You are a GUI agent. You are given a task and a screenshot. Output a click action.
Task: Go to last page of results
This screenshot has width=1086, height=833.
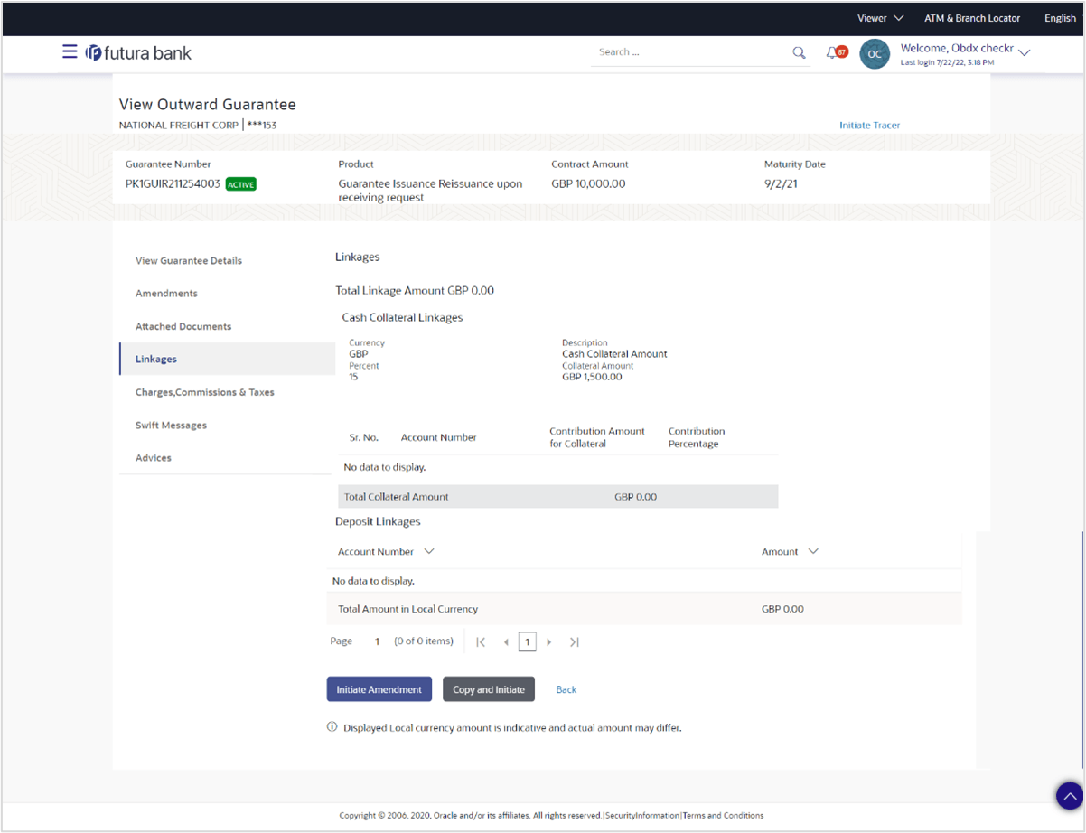point(574,641)
